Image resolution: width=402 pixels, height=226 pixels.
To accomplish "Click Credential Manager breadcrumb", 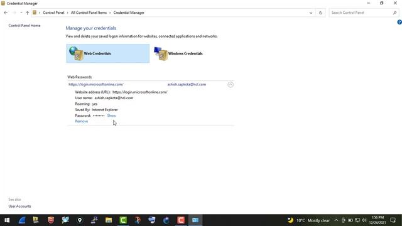I will click(129, 13).
